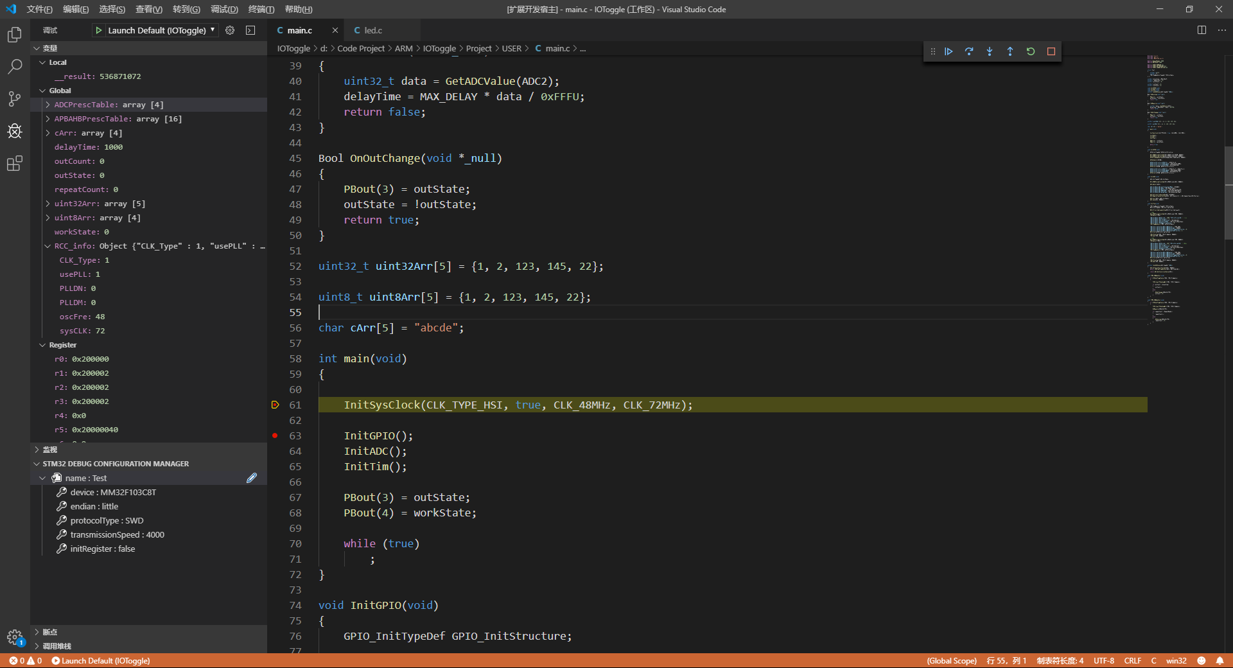Close the main.c tab
This screenshot has width=1233, height=668.
coord(335,30)
